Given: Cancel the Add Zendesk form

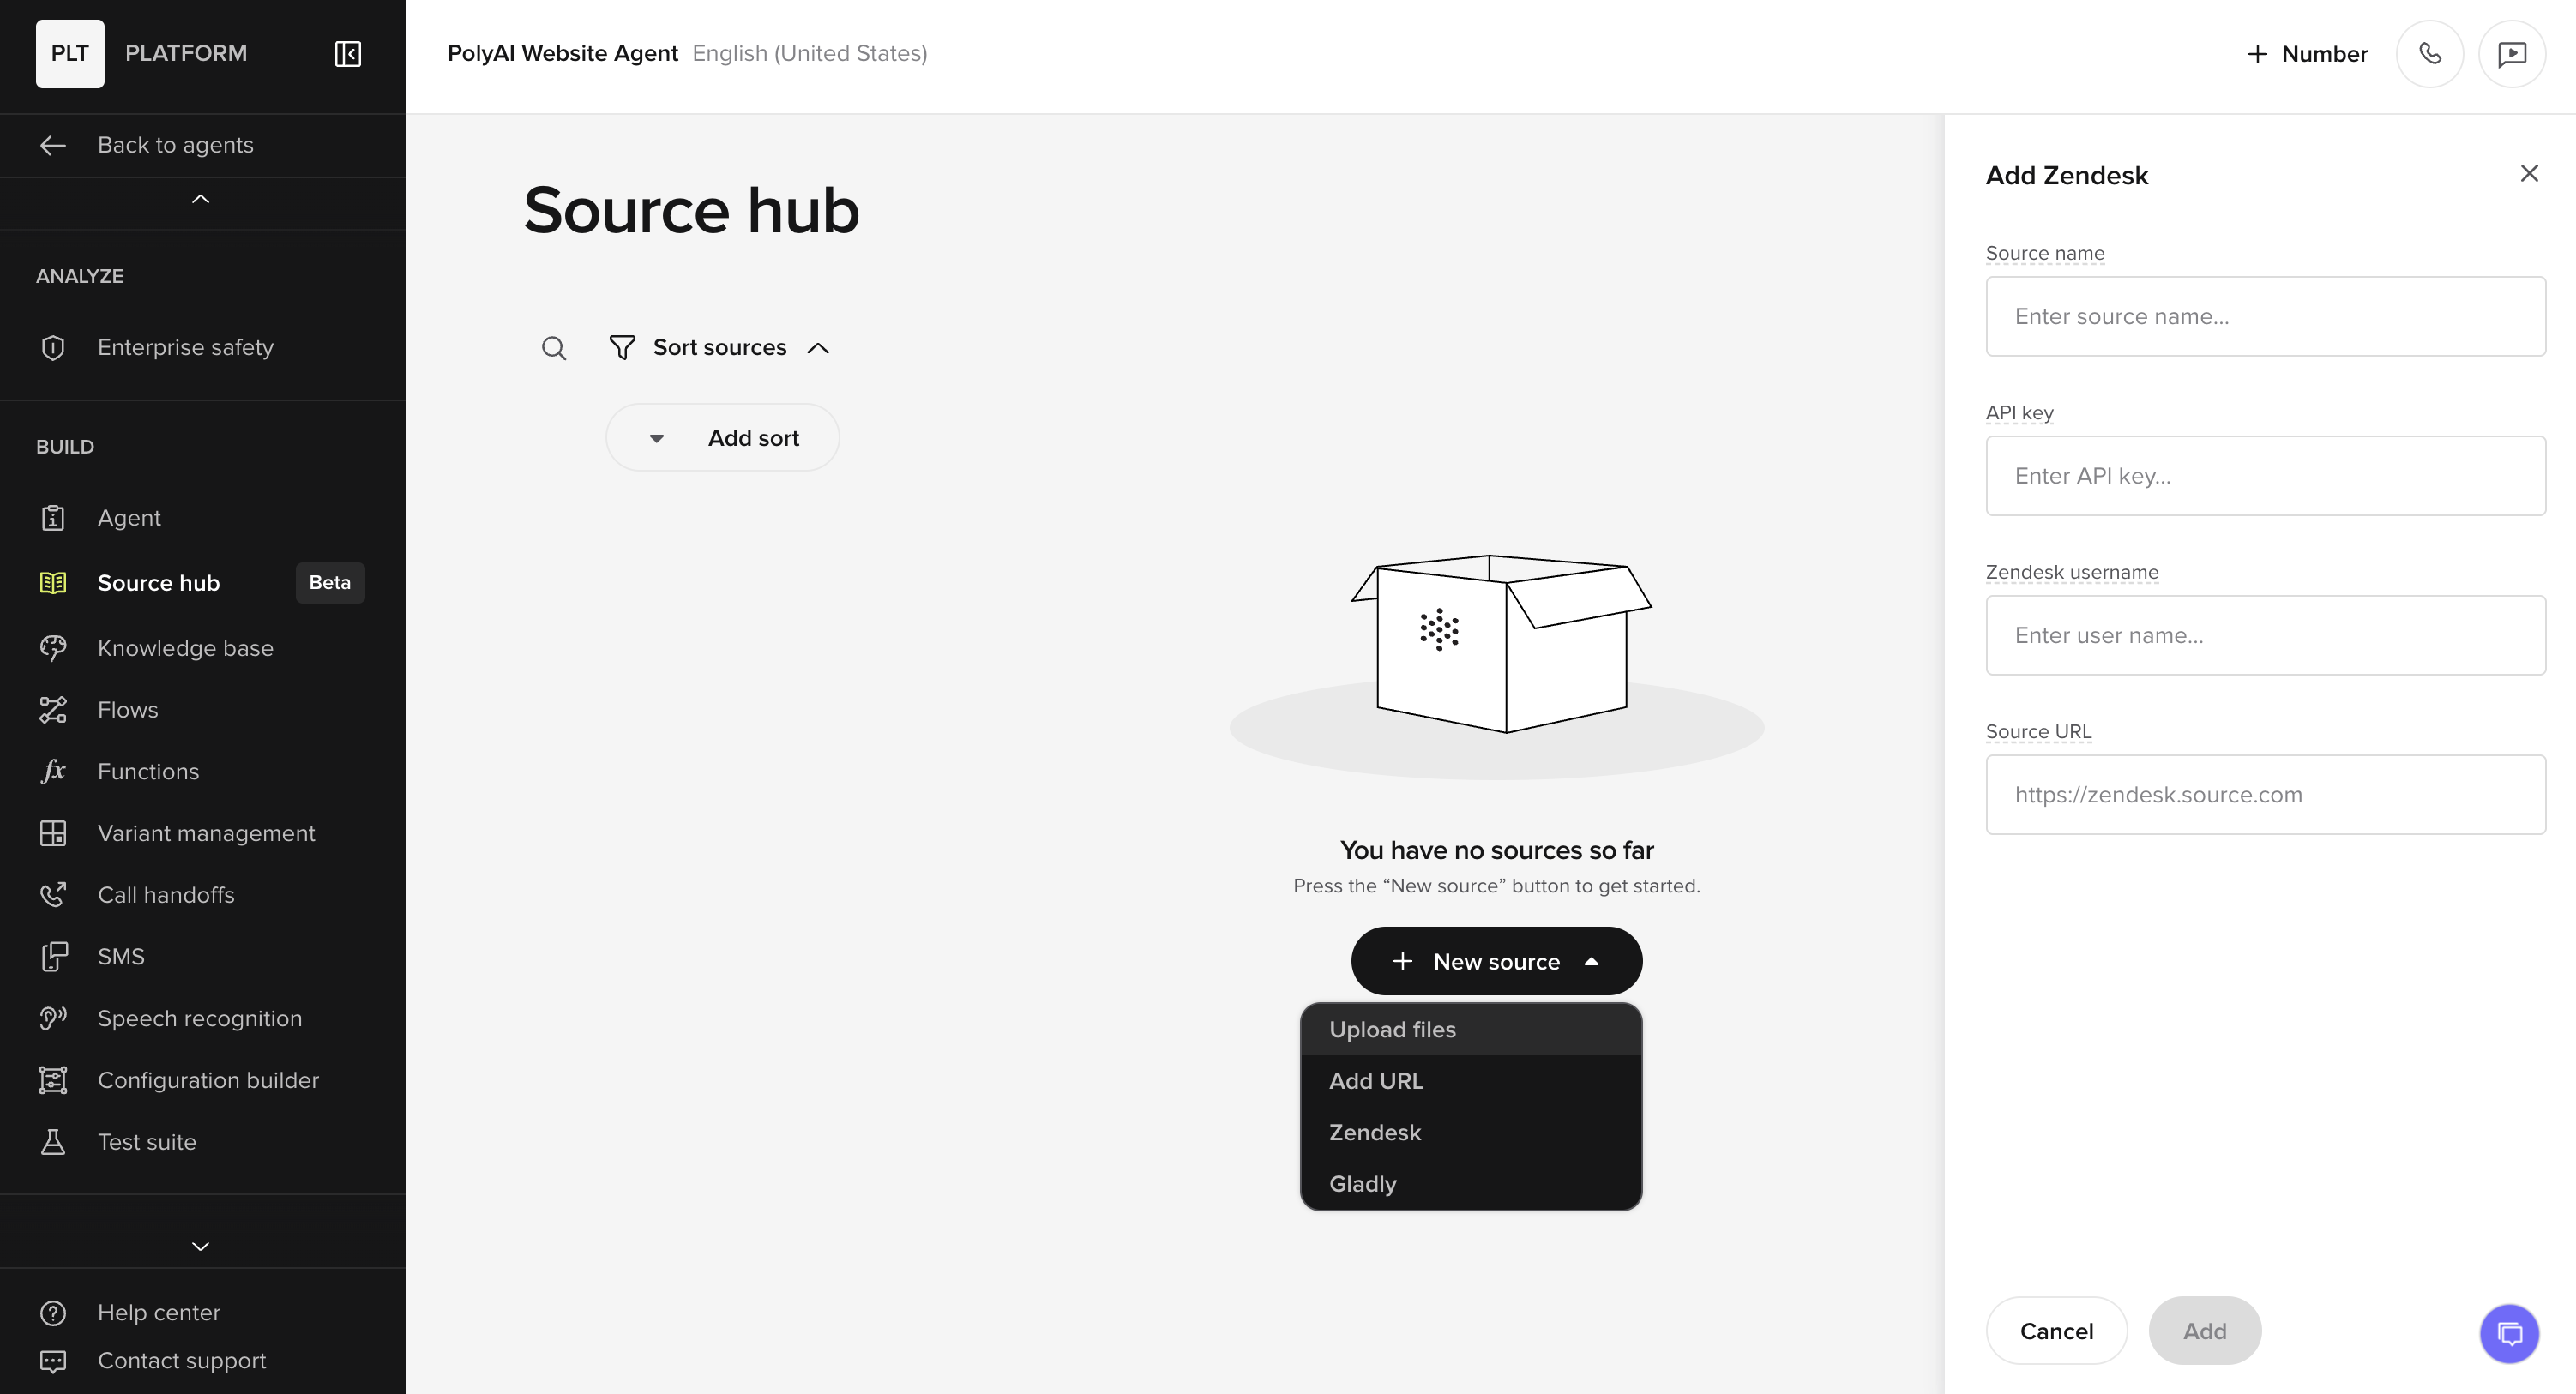Looking at the screenshot, I should [x=2057, y=1330].
